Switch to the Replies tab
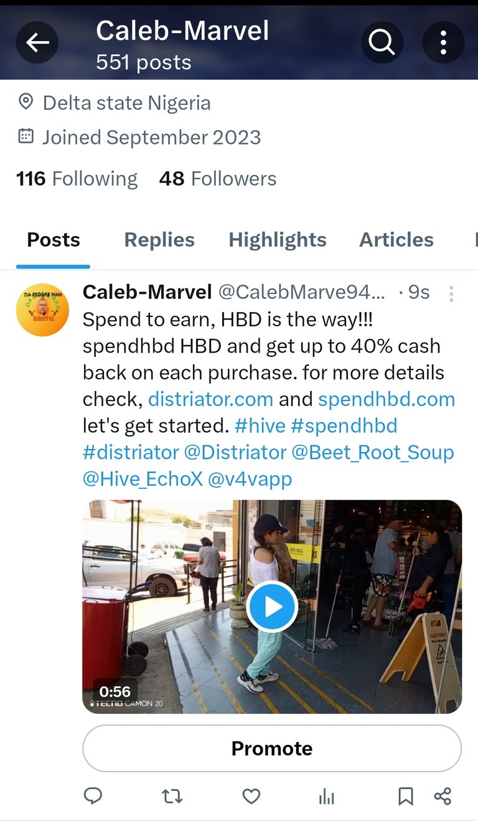478x832 pixels. click(x=159, y=240)
